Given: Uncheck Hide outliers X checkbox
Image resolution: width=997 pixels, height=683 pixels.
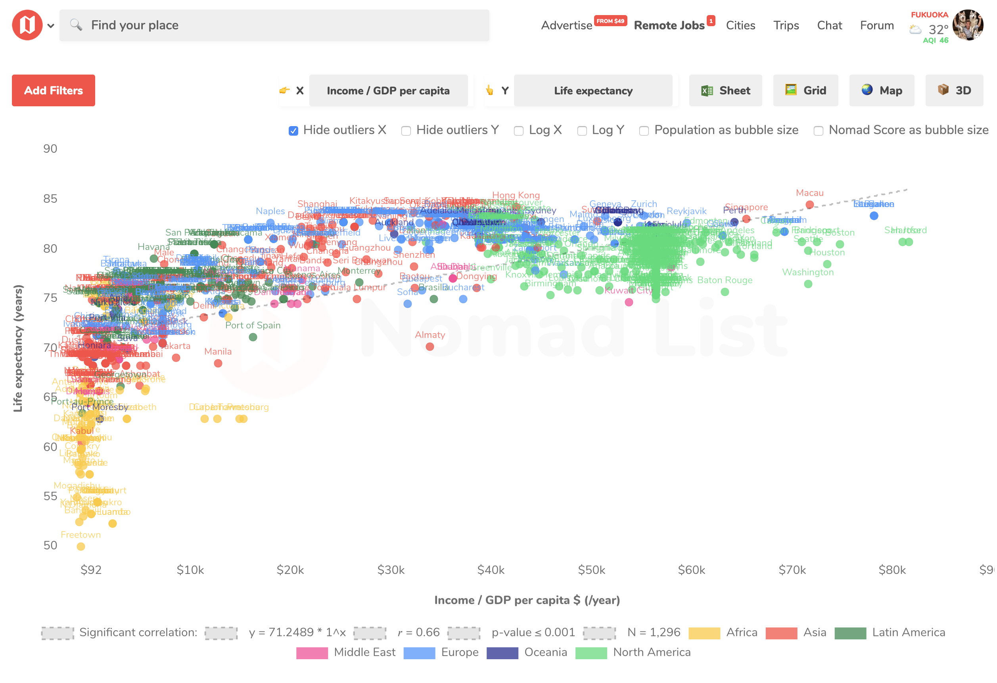Looking at the screenshot, I should pyautogui.click(x=293, y=131).
